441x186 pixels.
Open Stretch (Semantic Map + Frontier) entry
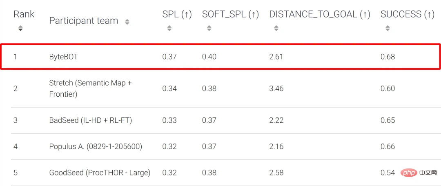tap(91, 89)
